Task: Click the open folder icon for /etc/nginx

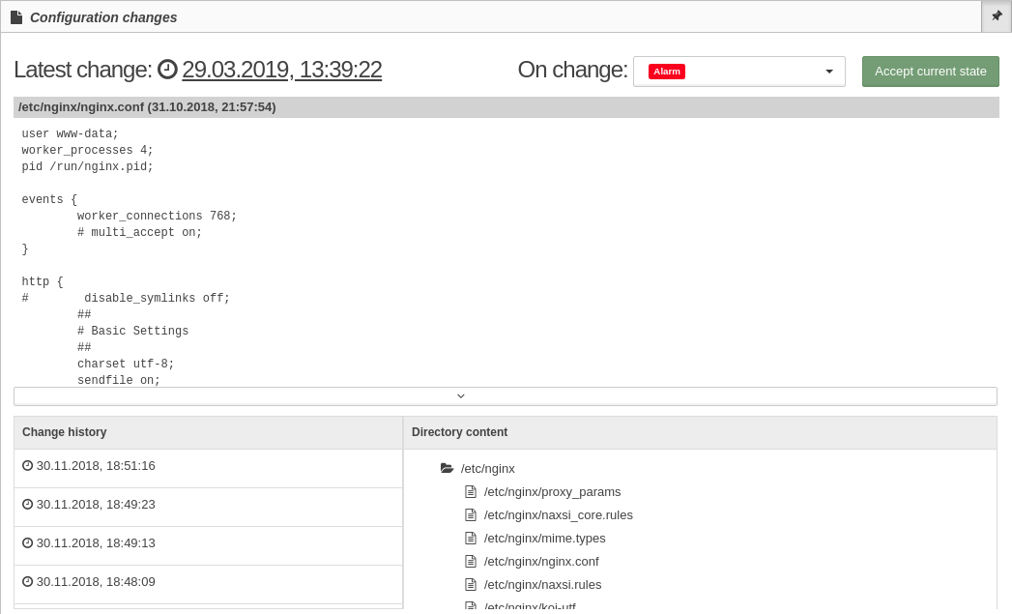Action: (447, 468)
